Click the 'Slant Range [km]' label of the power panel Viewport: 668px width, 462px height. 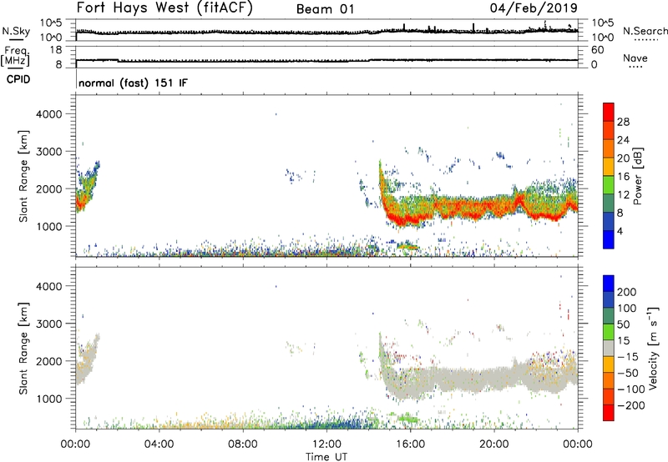[23, 176]
